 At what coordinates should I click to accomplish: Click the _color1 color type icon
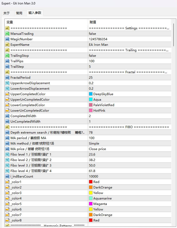[7, 182]
